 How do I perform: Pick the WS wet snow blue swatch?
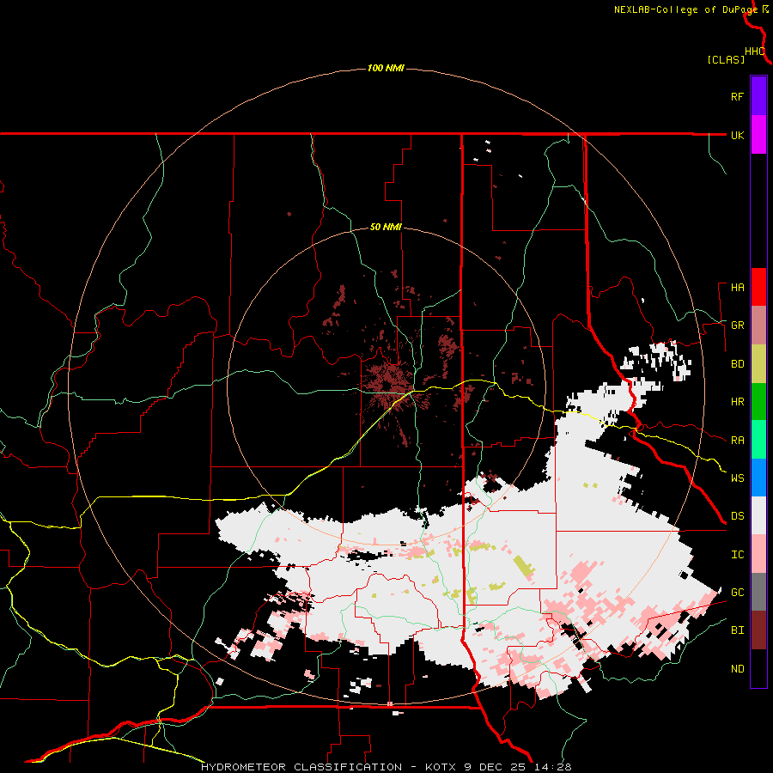758,478
